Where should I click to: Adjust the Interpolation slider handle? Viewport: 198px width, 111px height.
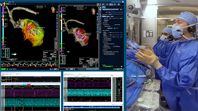[114, 37]
